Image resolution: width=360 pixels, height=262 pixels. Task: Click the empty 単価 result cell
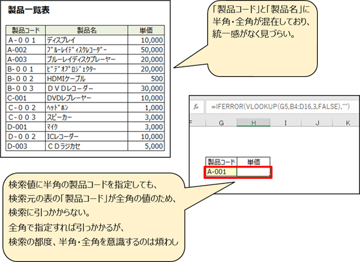point(253,172)
